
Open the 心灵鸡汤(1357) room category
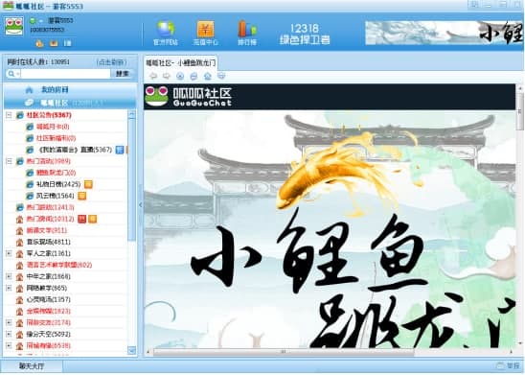[48, 299]
